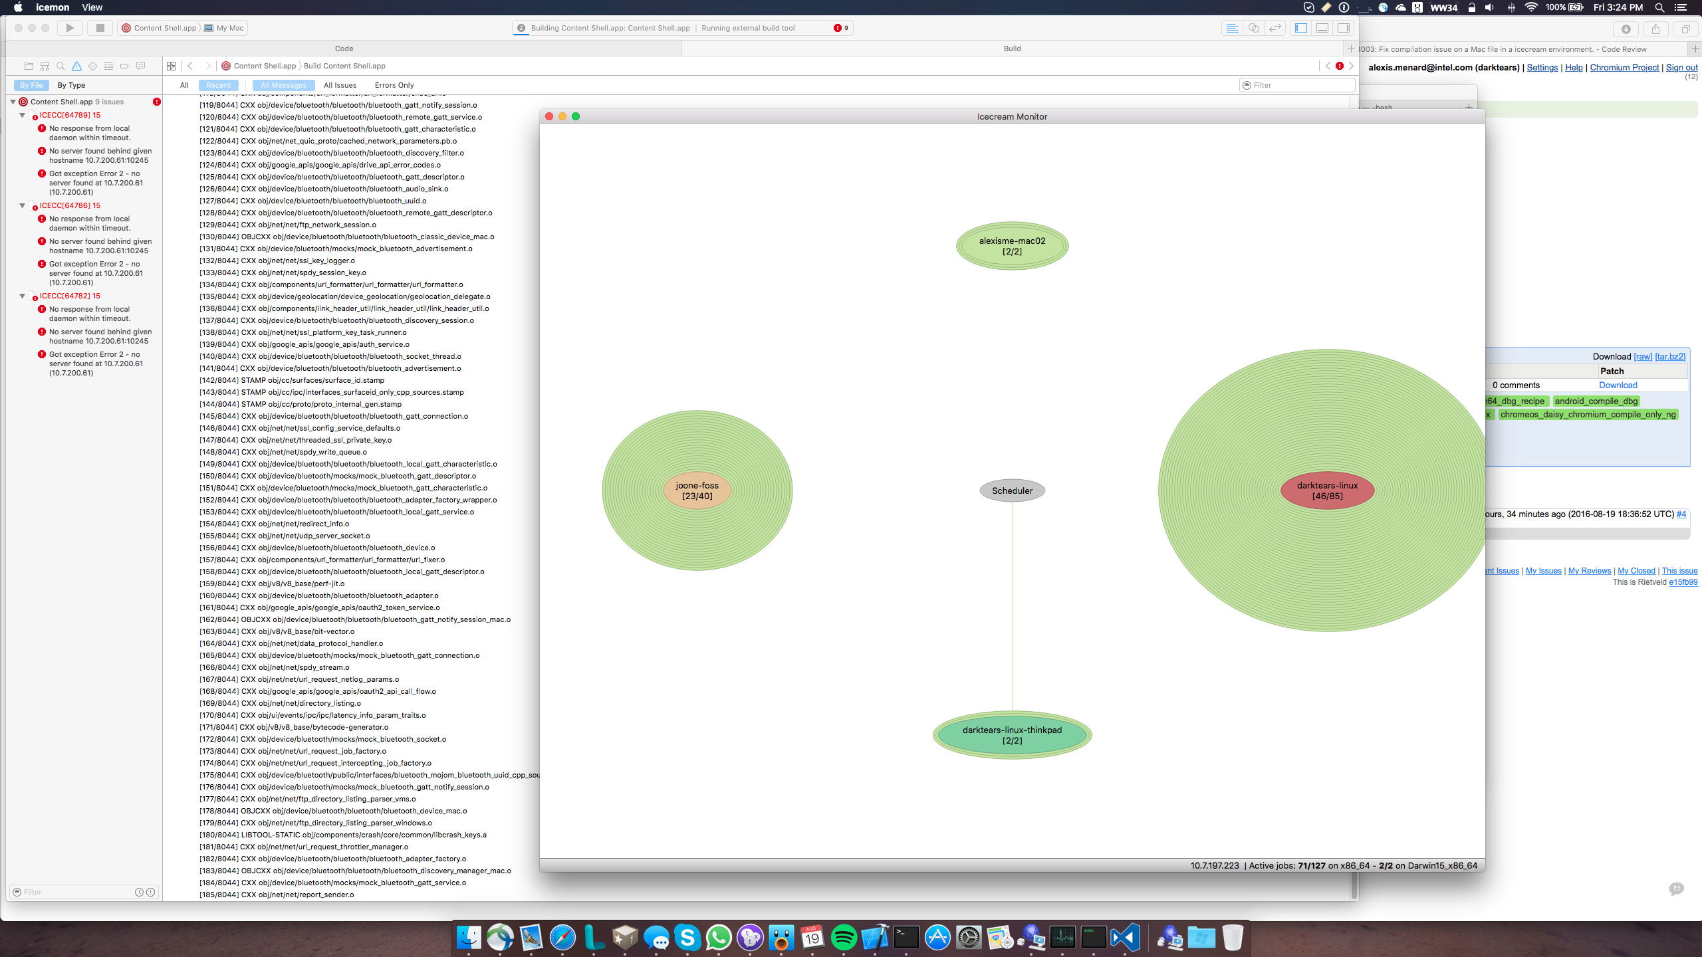
Task: Switch issue grouping to By Type
Action: 71,85
